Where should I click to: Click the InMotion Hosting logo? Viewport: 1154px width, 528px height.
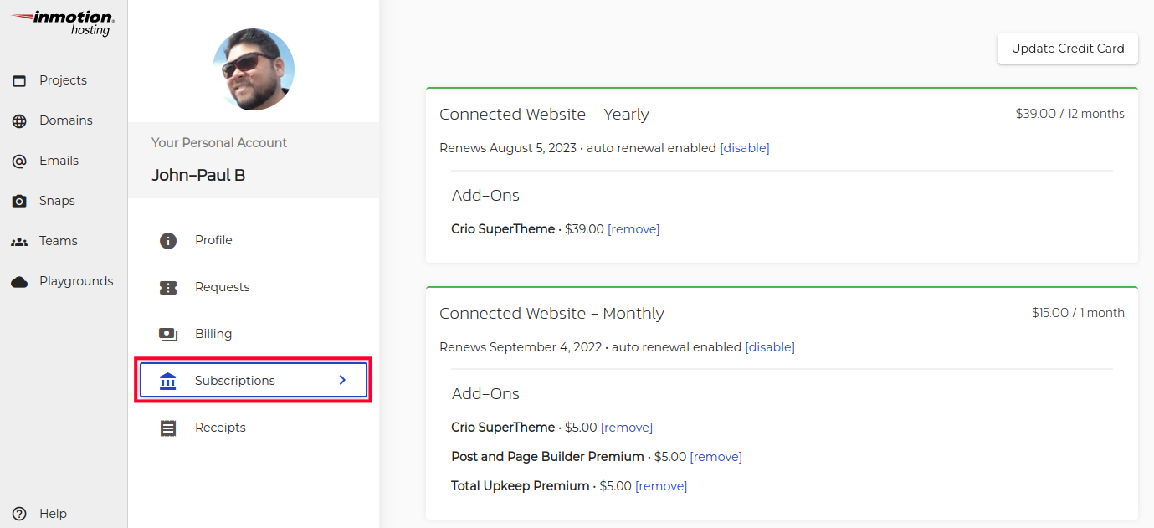(63, 23)
